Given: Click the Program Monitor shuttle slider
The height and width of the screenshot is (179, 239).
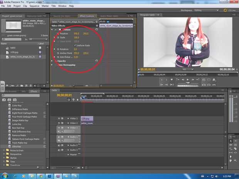Looking at the screenshot, I should pyautogui.click(x=188, y=83).
